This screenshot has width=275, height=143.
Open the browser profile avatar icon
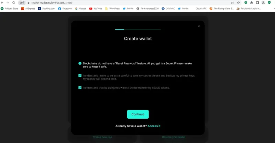point(263,3)
